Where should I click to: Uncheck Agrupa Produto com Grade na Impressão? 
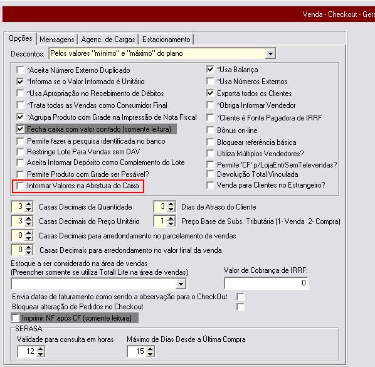pos(20,117)
